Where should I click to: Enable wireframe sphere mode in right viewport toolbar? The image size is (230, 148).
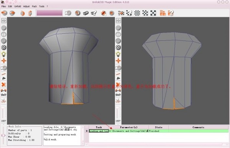pyautogui.click(x=118, y=35)
